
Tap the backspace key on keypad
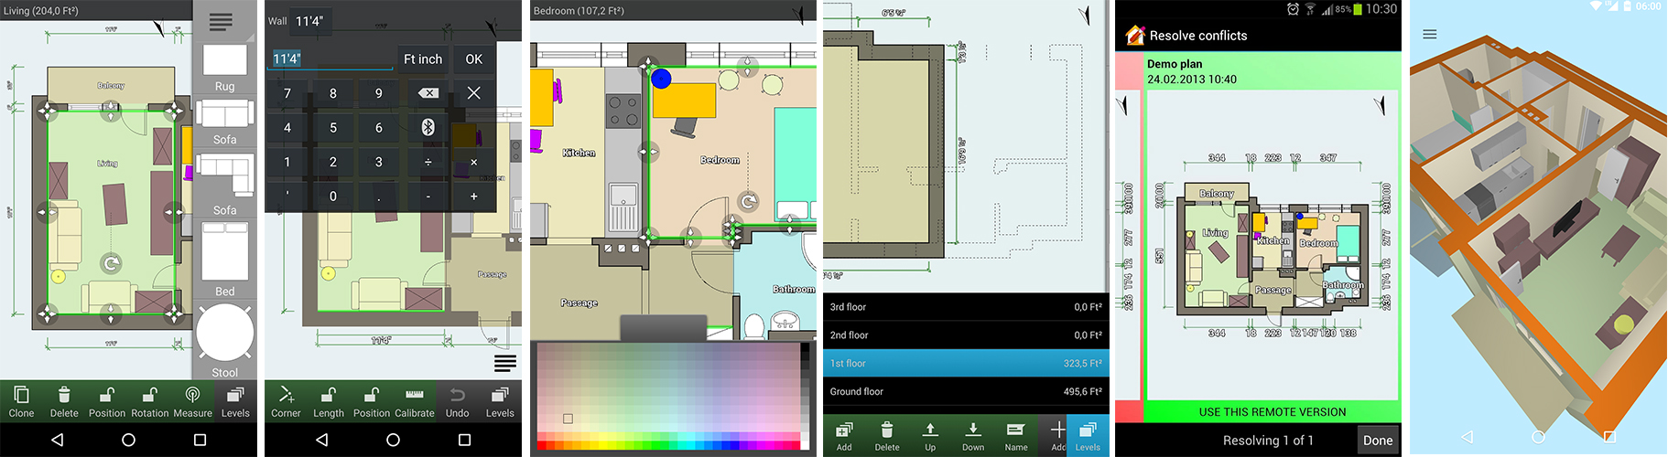[428, 93]
